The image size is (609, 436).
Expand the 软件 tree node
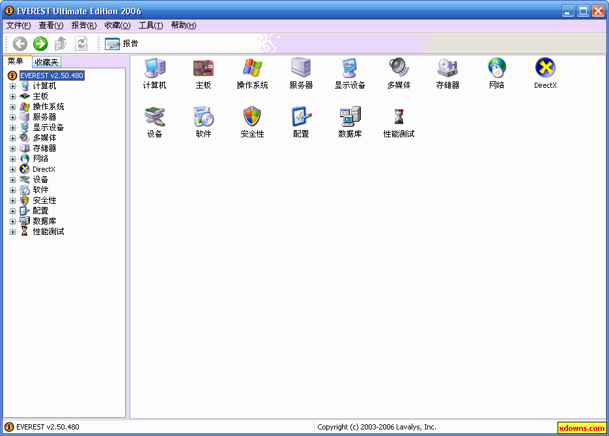coord(12,191)
